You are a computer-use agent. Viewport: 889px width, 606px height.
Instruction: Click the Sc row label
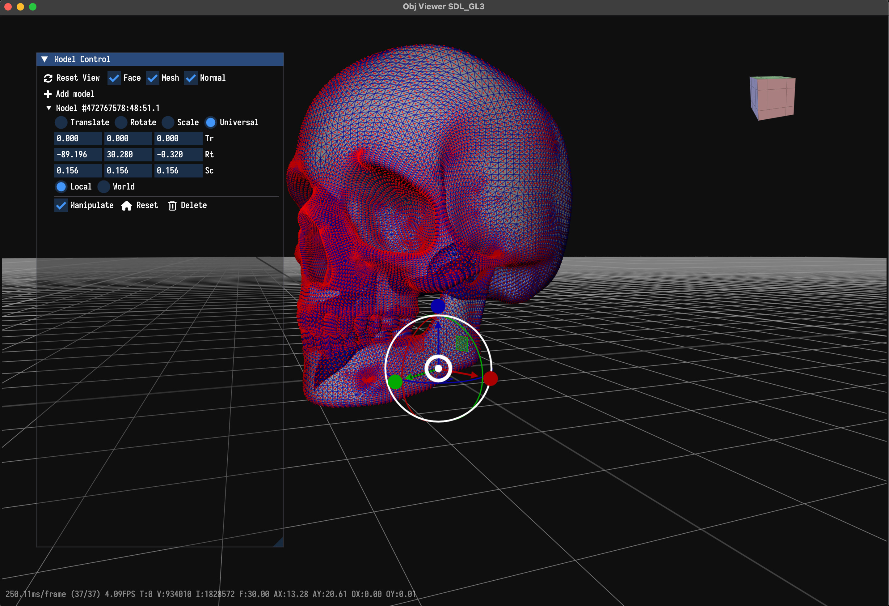pyautogui.click(x=209, y=171)
